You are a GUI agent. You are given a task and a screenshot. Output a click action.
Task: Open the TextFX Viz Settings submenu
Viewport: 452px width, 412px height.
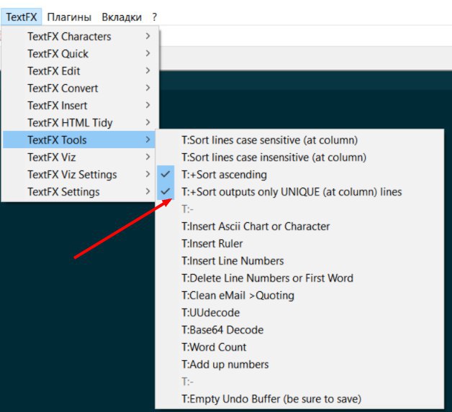click(x=79, y=175)
